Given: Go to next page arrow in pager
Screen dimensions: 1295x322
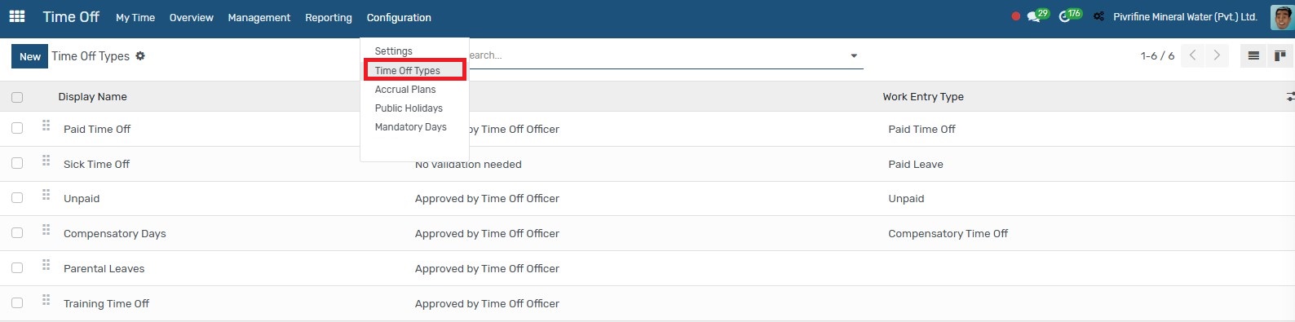Looking at the screenshot, I should (x=1217, y=55).
